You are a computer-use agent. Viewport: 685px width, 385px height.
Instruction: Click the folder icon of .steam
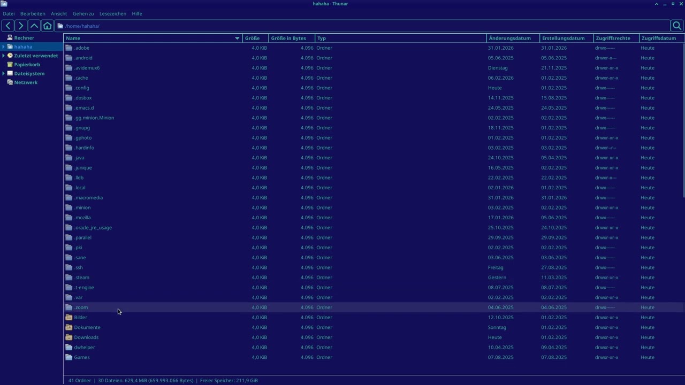pyautogui.click(x=68, y=278)
